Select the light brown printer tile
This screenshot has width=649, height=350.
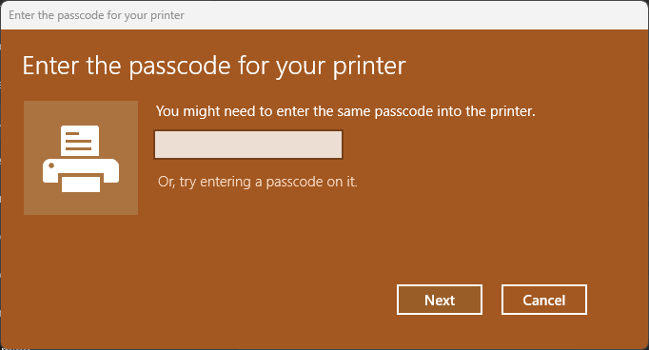(x=81, y=158)
